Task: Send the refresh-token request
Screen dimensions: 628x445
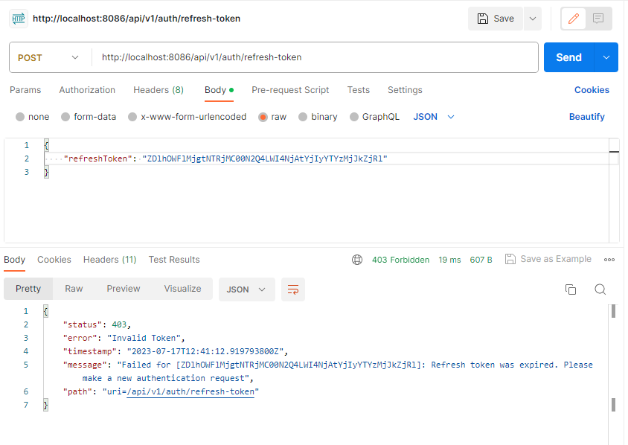Action: point(568,57)
